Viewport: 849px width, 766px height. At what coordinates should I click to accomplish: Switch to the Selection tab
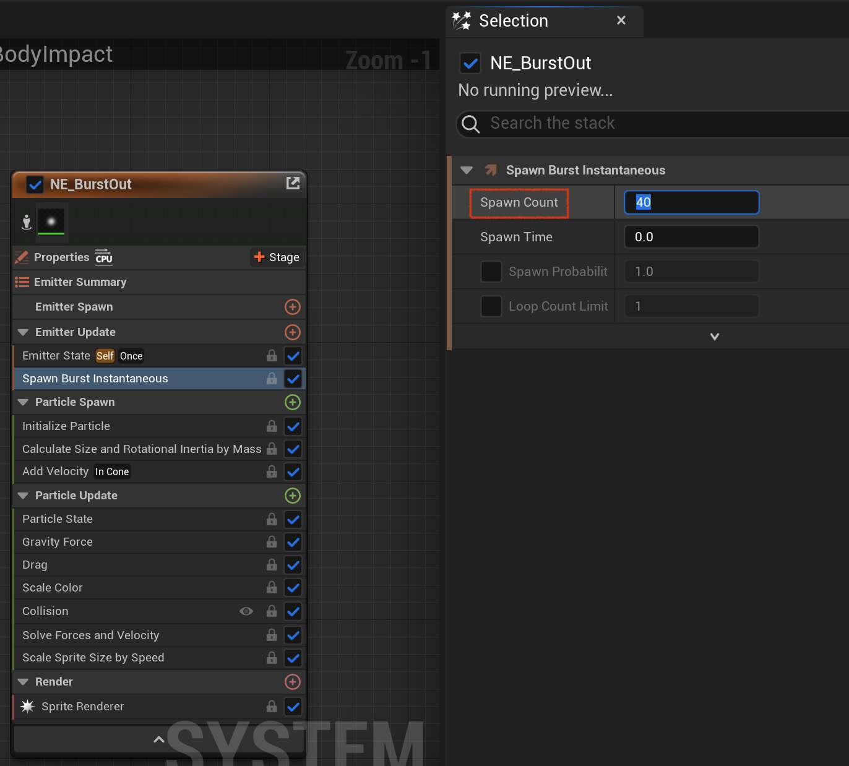544,21
